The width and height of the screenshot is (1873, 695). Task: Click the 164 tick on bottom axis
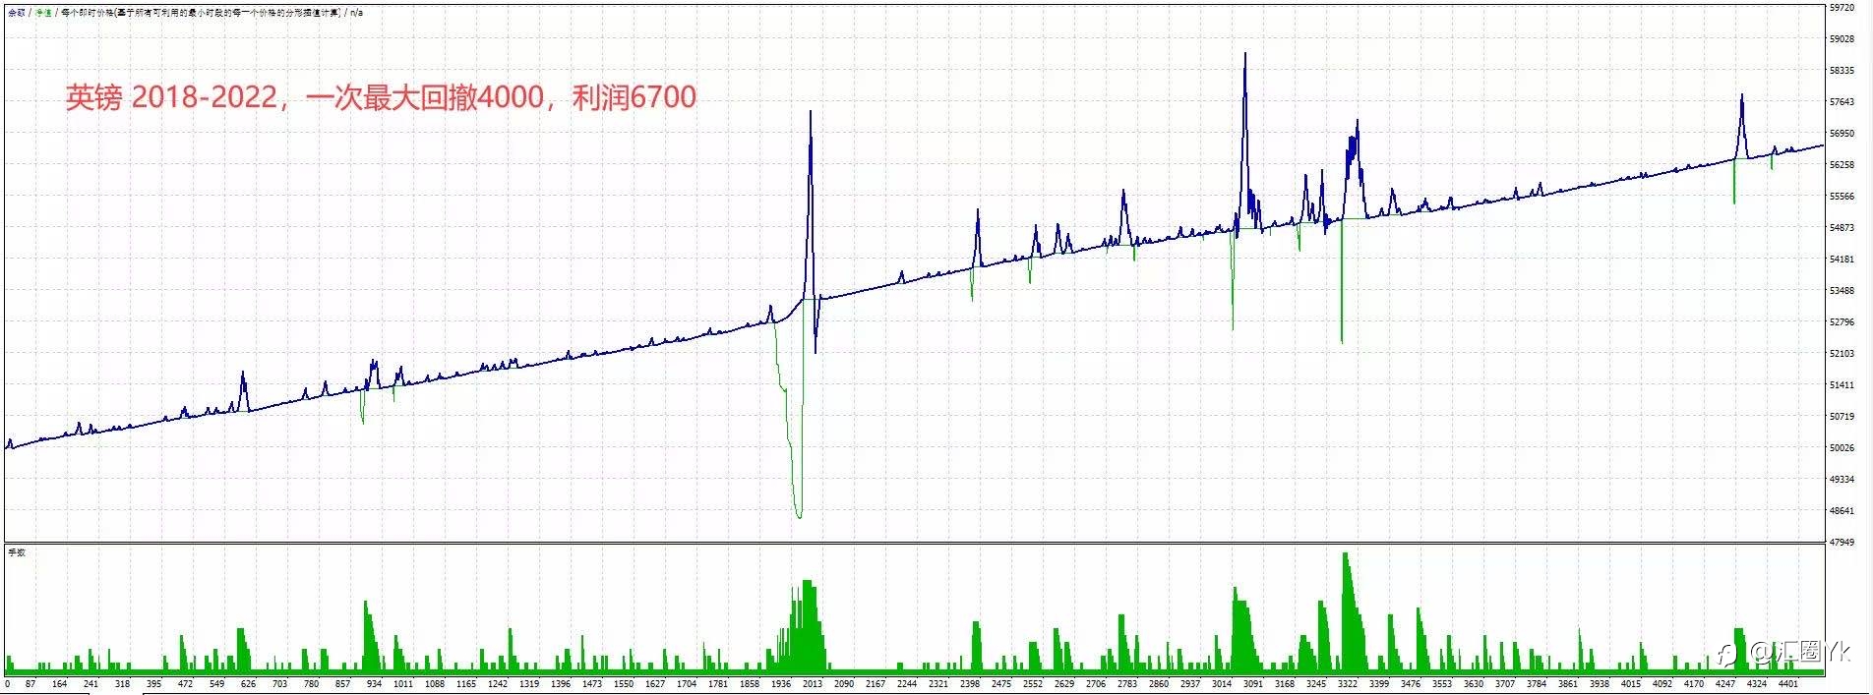[59, 684]
